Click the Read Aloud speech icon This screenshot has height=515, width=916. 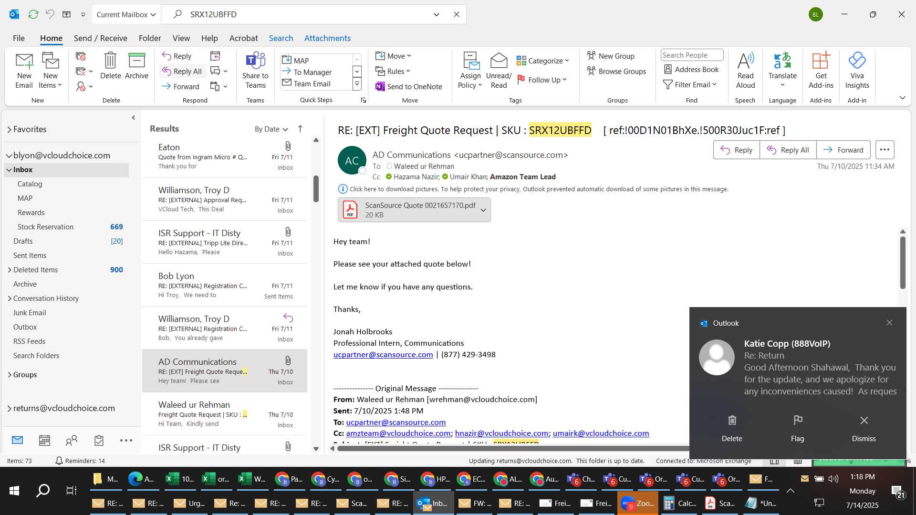click(745, 71)
